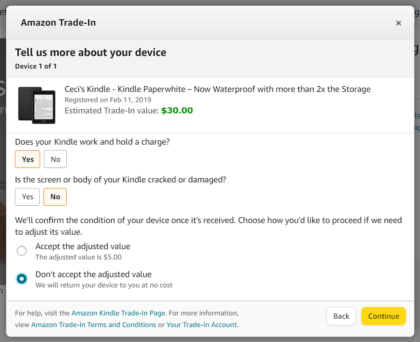This screenshot has width=420, height=342.
Task: Click the 'Accept the adjusted value' label text
Action: point(83,246)
